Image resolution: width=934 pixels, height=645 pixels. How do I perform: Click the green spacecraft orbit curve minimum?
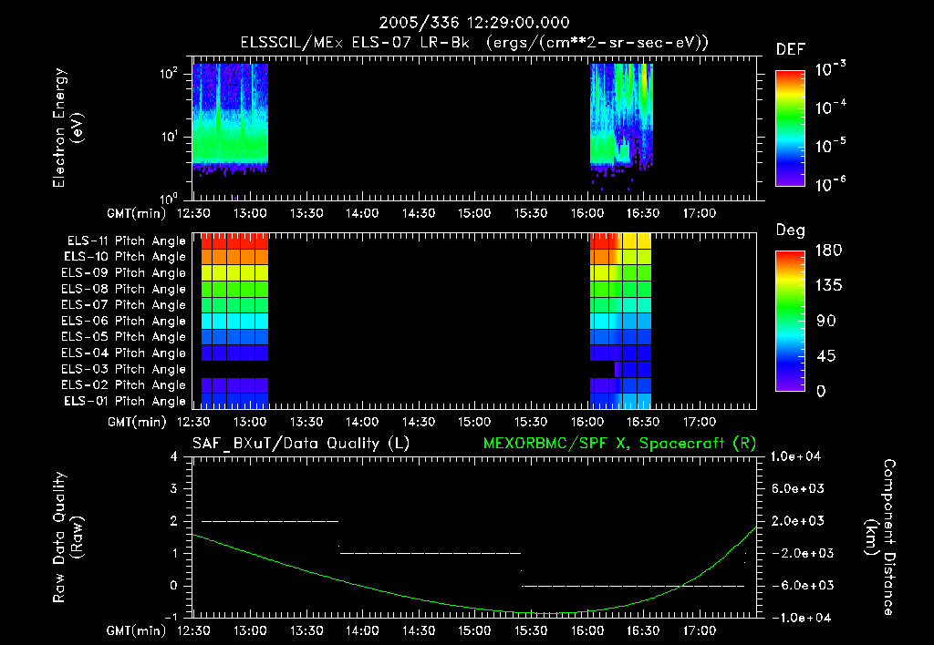[x=548, y=613]
